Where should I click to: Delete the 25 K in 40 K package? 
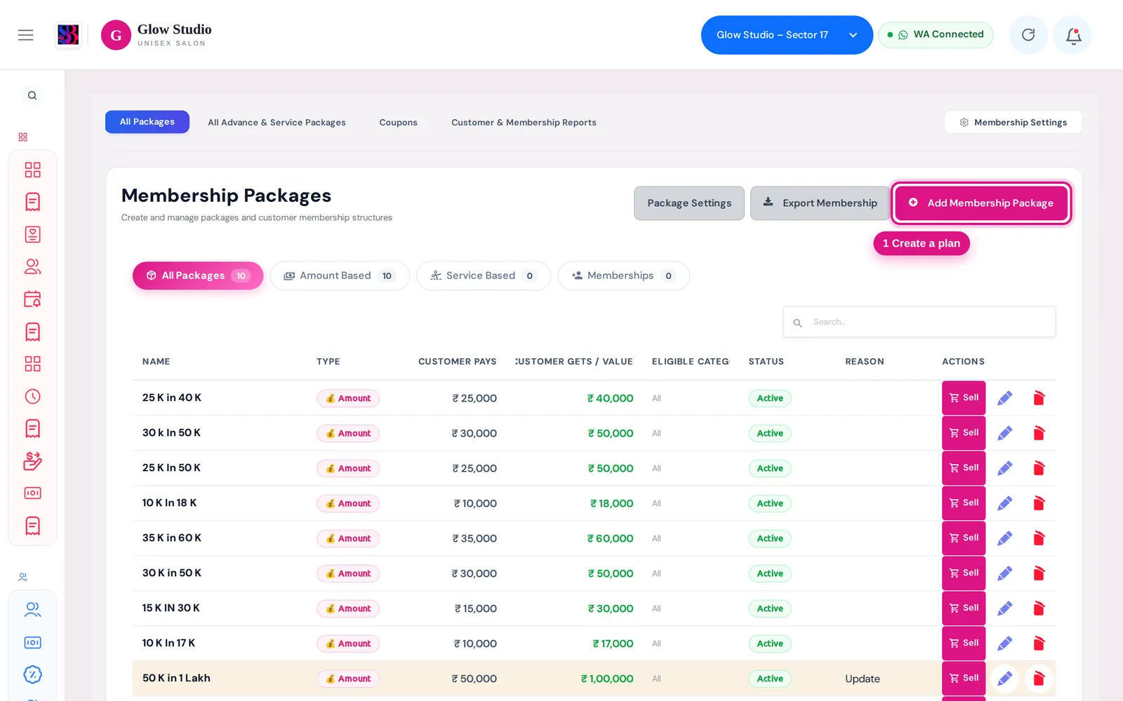pyautogui.click(x=1039, y=398)
